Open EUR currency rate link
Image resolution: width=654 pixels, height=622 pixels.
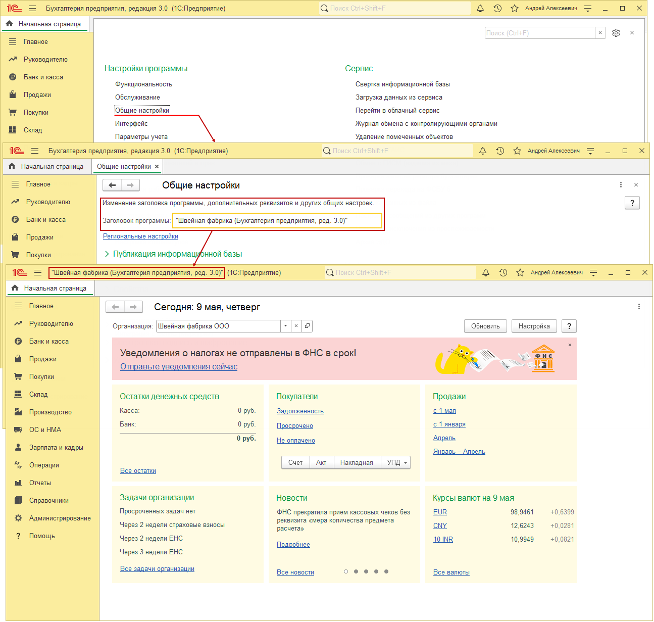point(440,512)
